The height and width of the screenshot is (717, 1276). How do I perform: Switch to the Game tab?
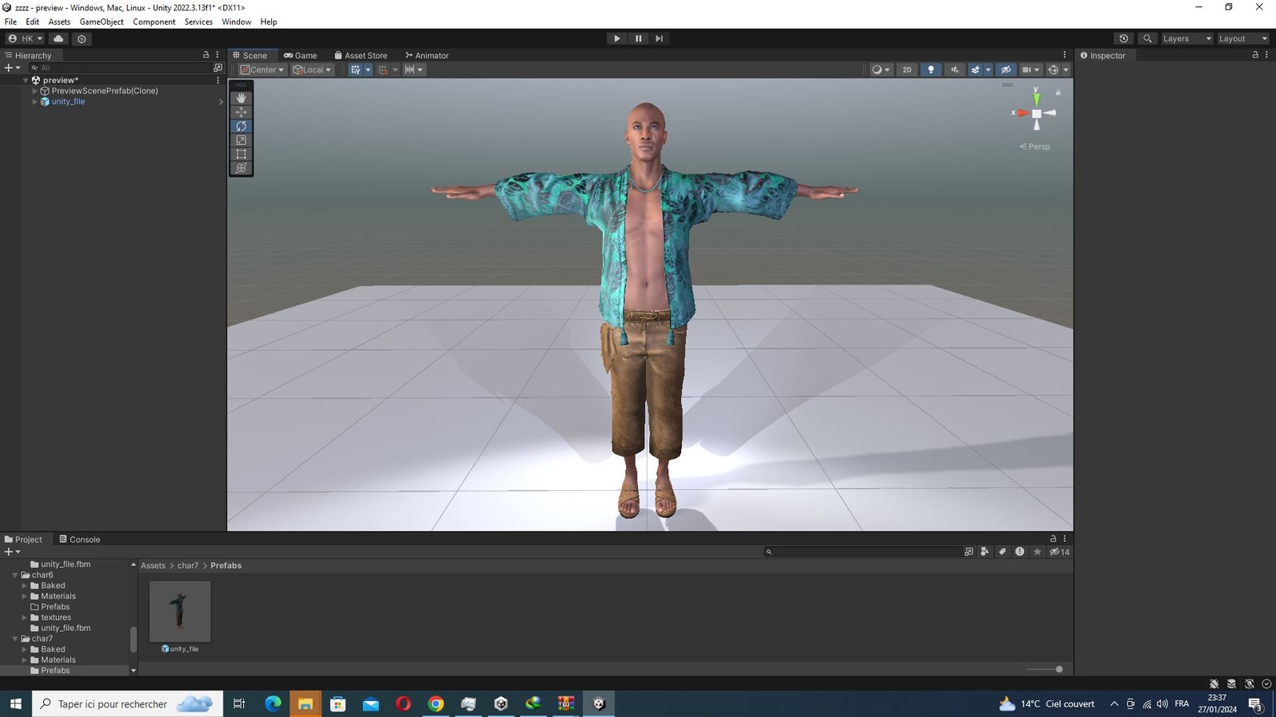pyautogui.click(x=300, y=55)
